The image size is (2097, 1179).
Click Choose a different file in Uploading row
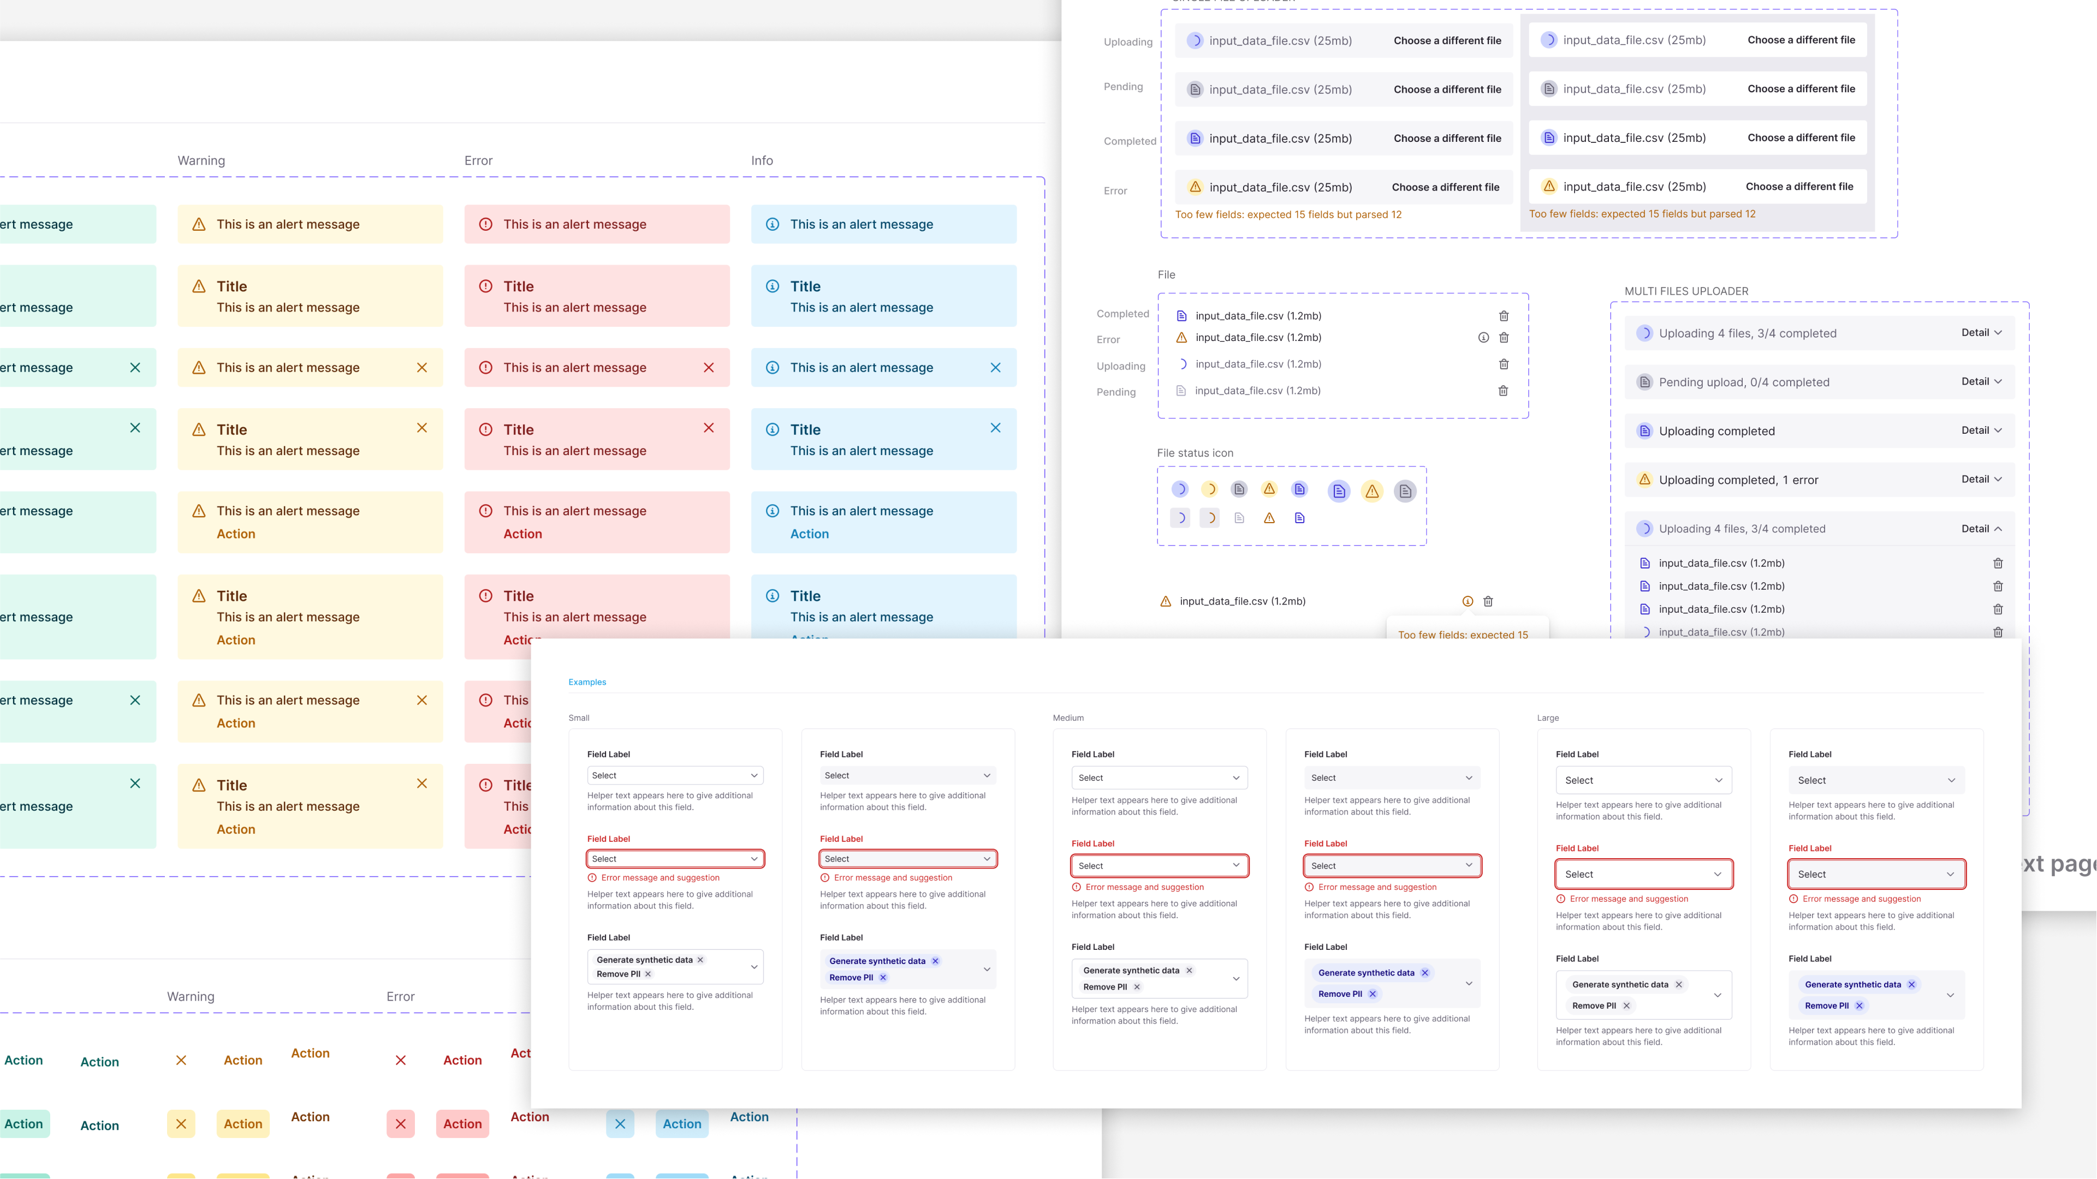pos(1447,41)
